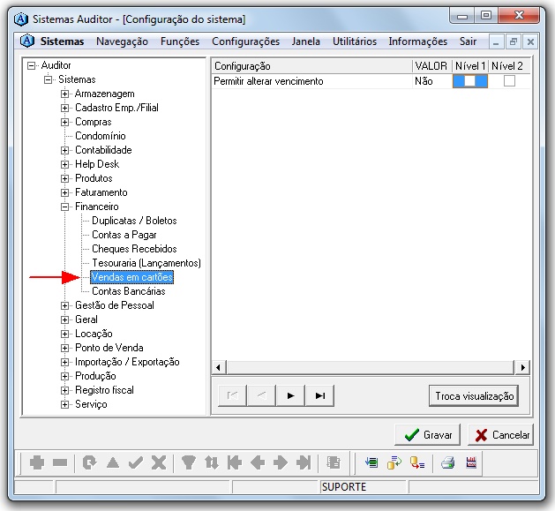
Task: Open the Configurações menu
Action: tap(245, 41)
